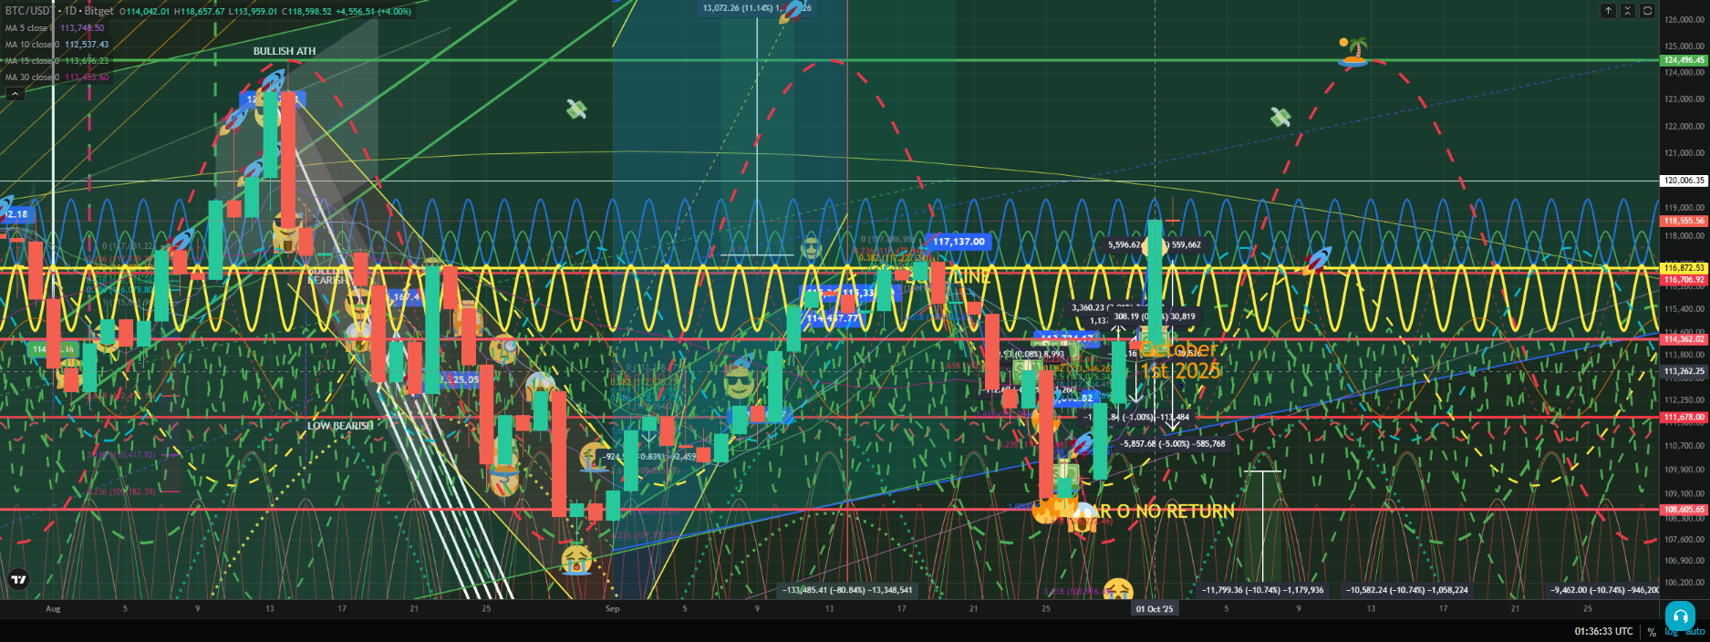Screen dimensions: 1710x642
Task: Click the collapse-arrows button at top right
Action: [x=1628, y=11]
